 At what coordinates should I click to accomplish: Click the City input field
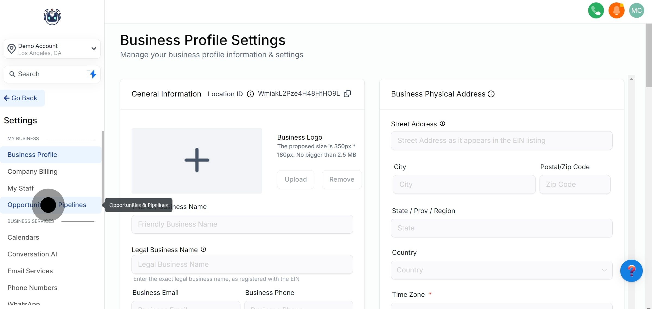[x=463, y=184]
